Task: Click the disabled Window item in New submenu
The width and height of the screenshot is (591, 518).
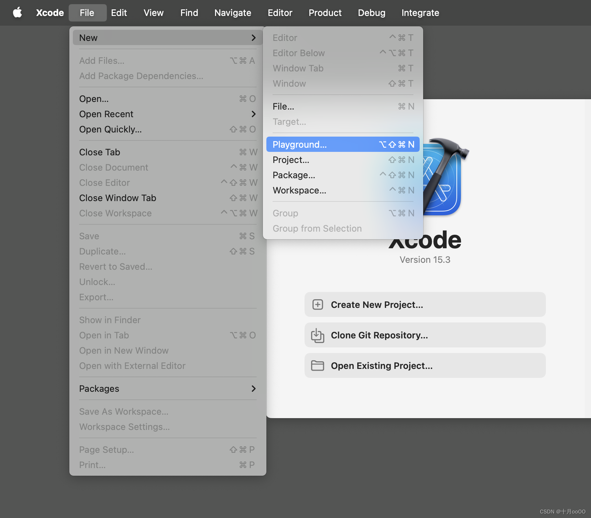Action: tap(343, 83)
